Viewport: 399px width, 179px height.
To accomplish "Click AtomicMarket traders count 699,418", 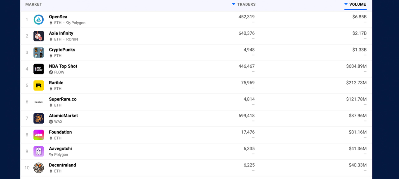I will tap(247, 116).
